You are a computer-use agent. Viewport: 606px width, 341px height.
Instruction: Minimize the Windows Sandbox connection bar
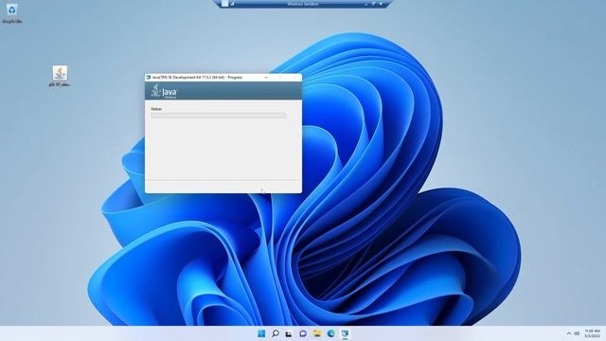(x=366, y=4)
